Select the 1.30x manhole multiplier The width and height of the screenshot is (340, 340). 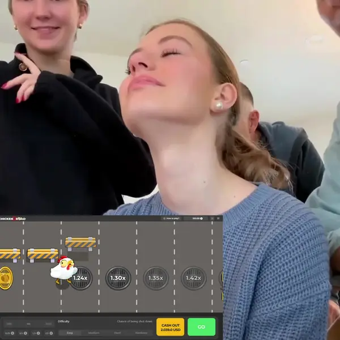pyautogui.click(x=118, y=278)
